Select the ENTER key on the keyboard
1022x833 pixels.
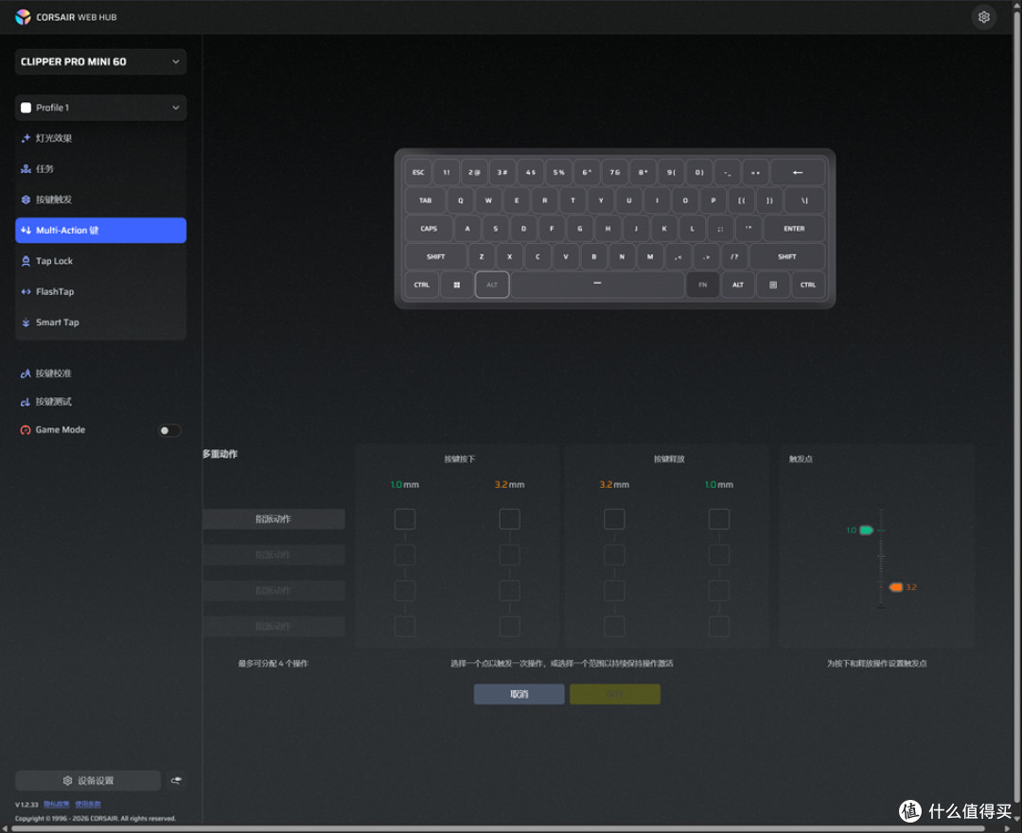(794, 229)
